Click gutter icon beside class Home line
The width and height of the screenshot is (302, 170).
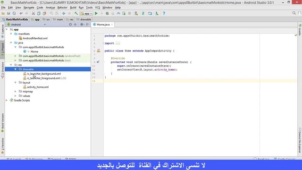[x=99, y=51]
